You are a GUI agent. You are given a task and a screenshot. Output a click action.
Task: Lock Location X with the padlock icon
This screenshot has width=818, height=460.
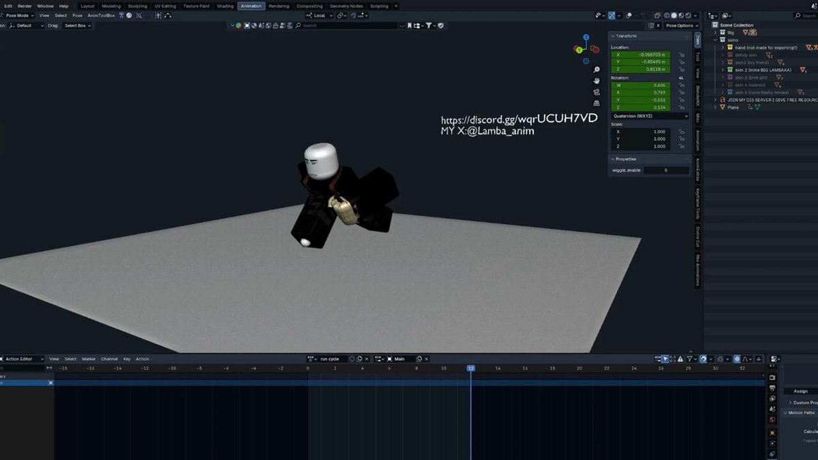(681, 55)
